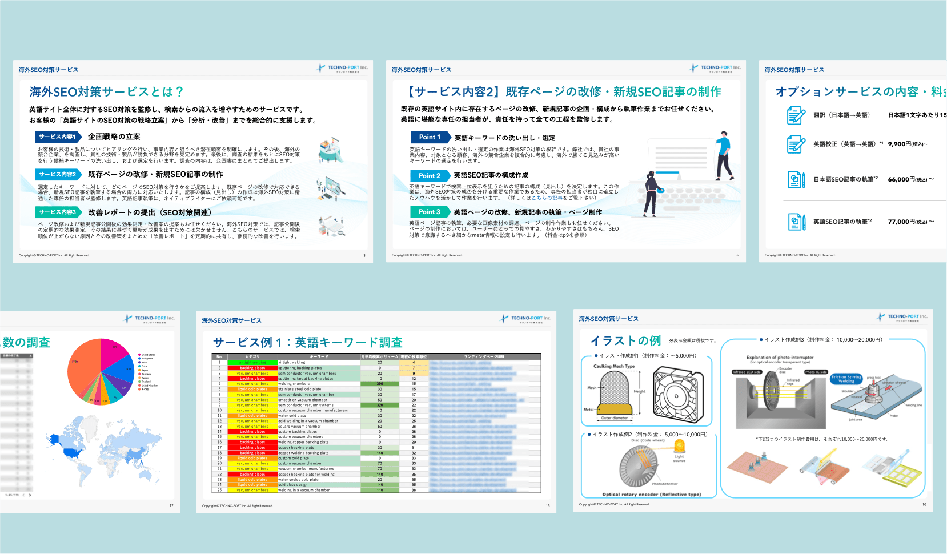This screenshot has width=947, height=554.
Task: Click the English SEO article writing icon
Action: coord(796,222)
